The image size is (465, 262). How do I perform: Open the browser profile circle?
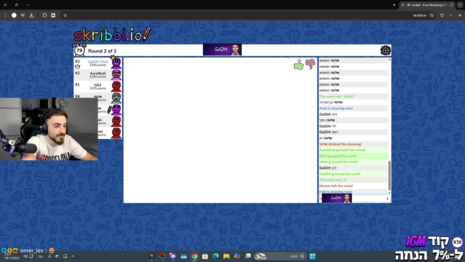tap(14, 15)
